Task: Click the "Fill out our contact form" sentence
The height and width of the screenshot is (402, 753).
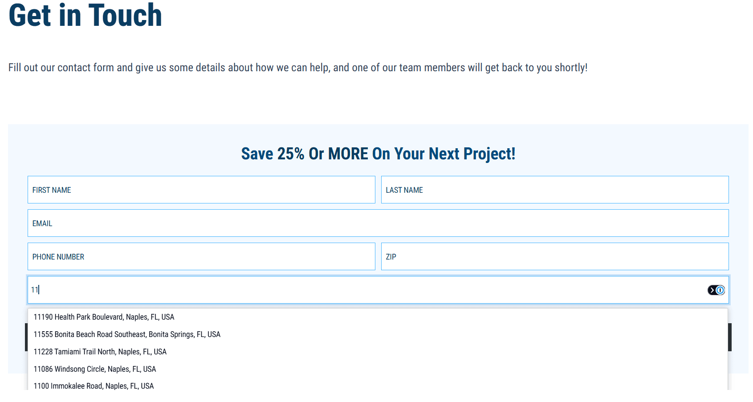Action: click(297, 68)
